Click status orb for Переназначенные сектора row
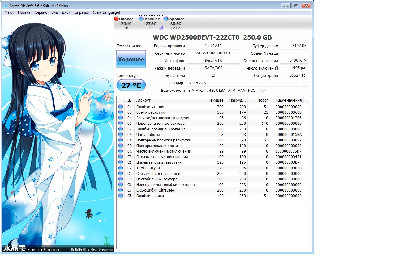394x270 pixels. 121,124
